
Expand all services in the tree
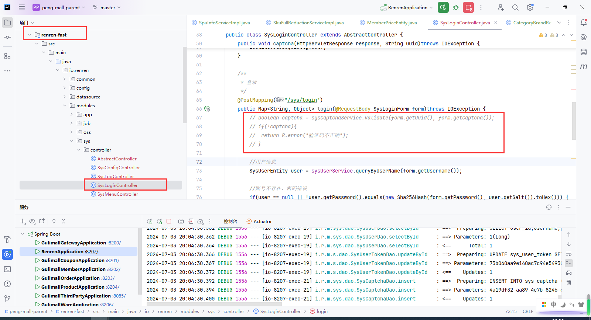tap(54, 221)
